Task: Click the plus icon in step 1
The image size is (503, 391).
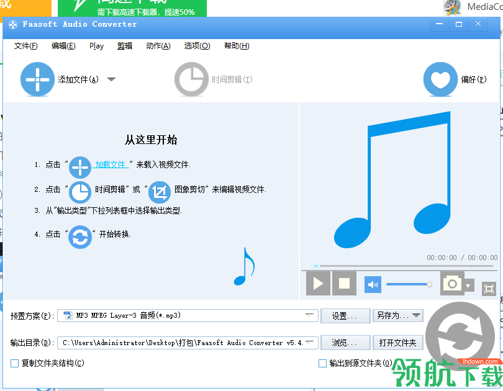Action: 80,168
